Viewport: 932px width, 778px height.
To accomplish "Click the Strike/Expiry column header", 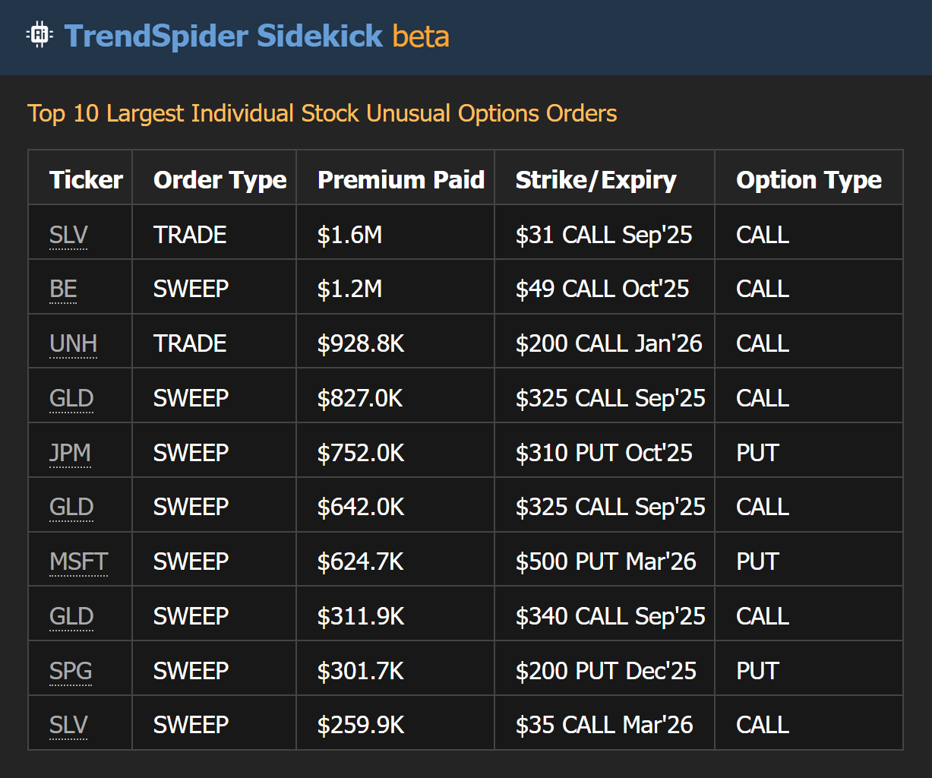I will tap(596, 180).
